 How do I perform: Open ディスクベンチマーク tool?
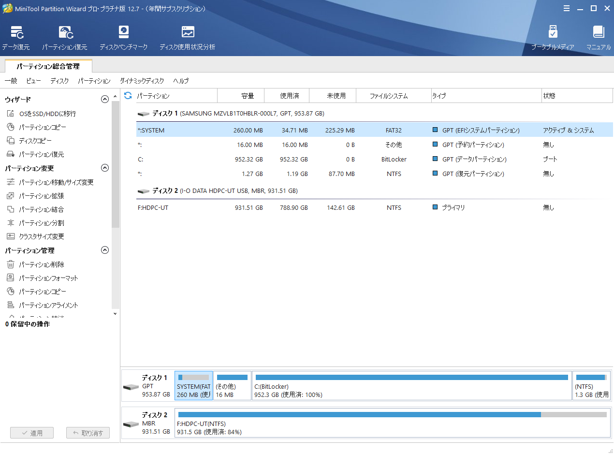(124, 38)
